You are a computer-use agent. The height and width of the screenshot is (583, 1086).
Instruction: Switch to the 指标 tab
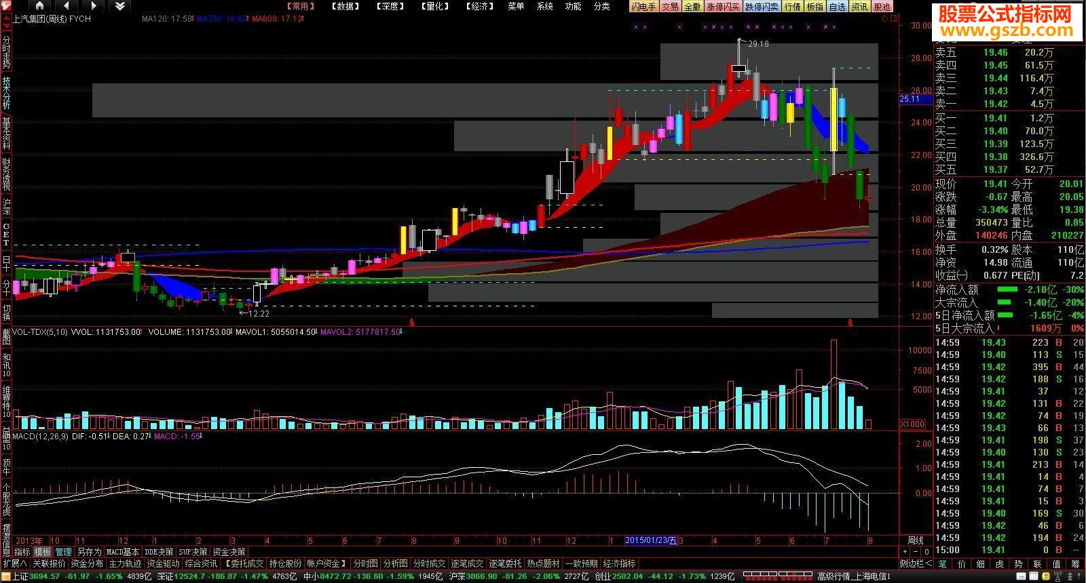22,552
